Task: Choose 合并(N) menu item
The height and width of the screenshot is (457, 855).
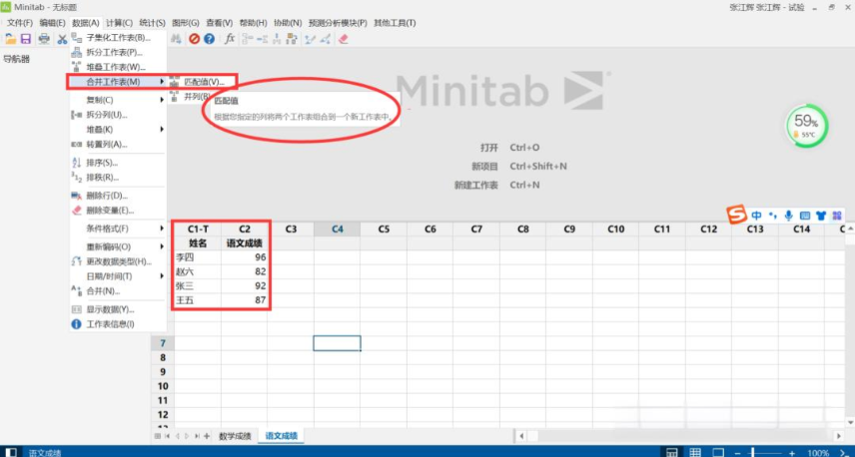Action: 118,291
